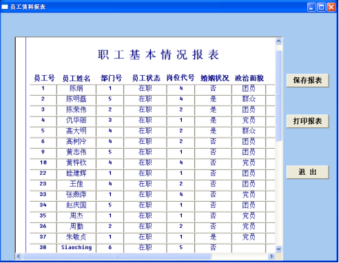
Task: Select employee name 赵庆国
Action: coord(76,205)
